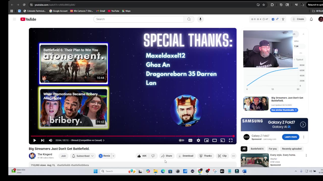
Task: Open the #battlefield6 hashtag link
Action: (64, 165)
